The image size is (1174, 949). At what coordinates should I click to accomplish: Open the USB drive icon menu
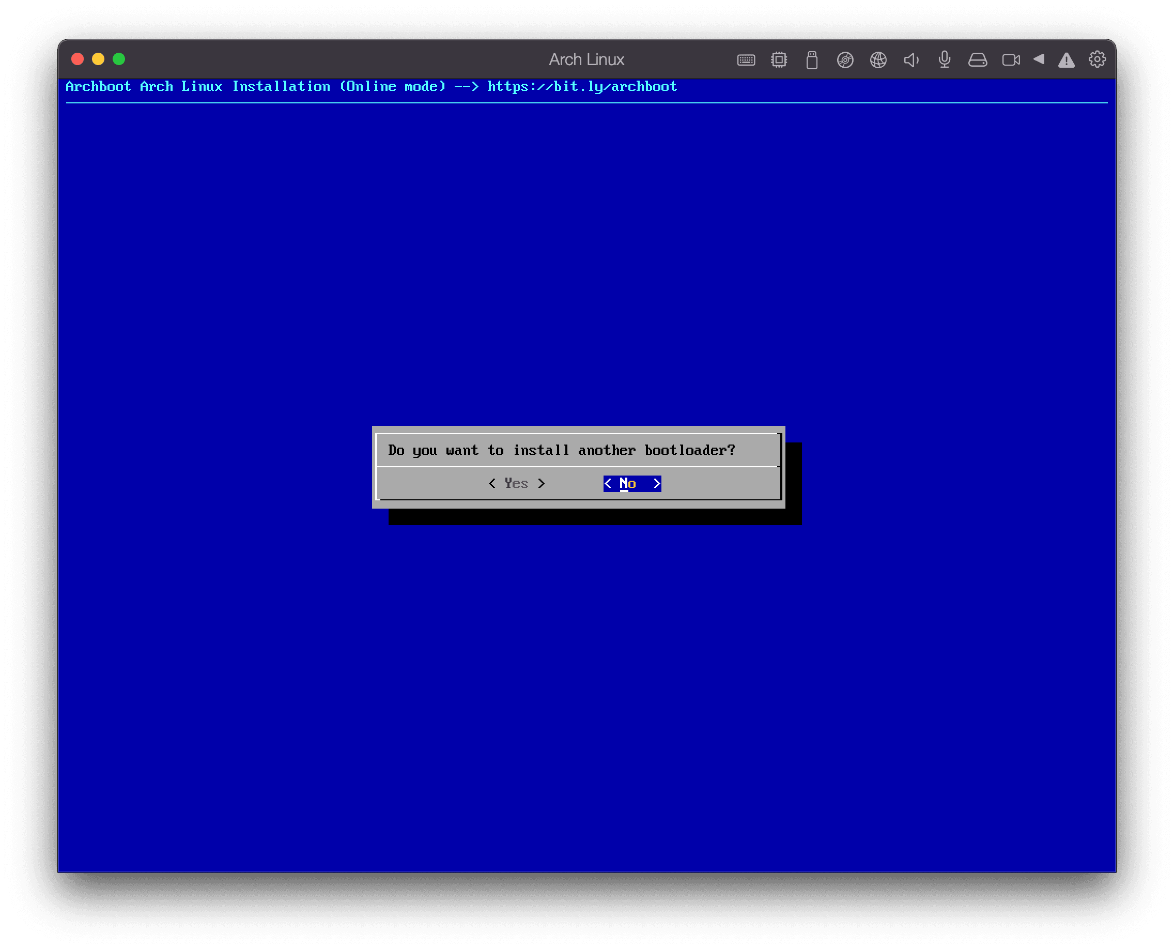(x=812, y=59)
